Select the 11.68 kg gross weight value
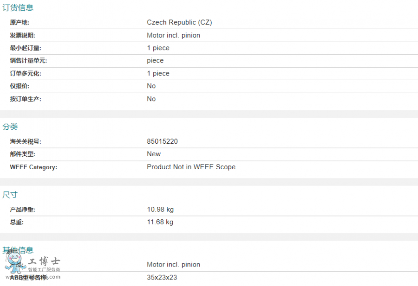418x286 pixels. pos(160,222)
